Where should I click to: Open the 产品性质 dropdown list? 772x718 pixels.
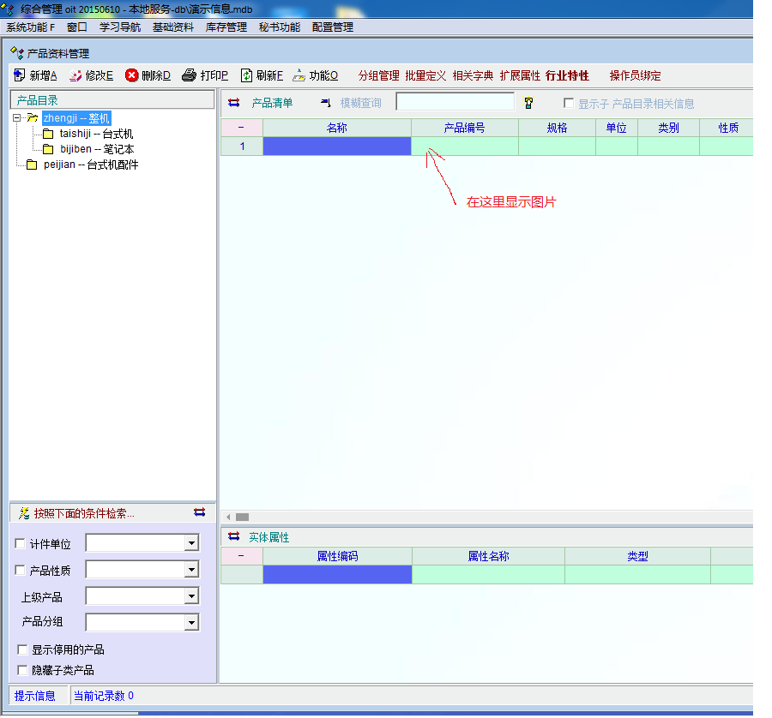click(191, 570)
